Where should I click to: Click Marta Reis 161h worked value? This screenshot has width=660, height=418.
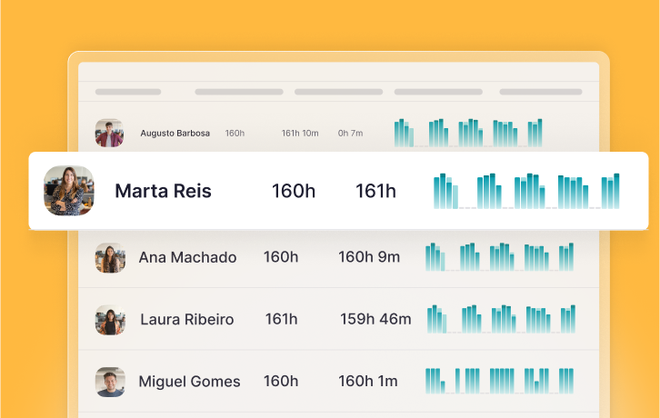375,191
